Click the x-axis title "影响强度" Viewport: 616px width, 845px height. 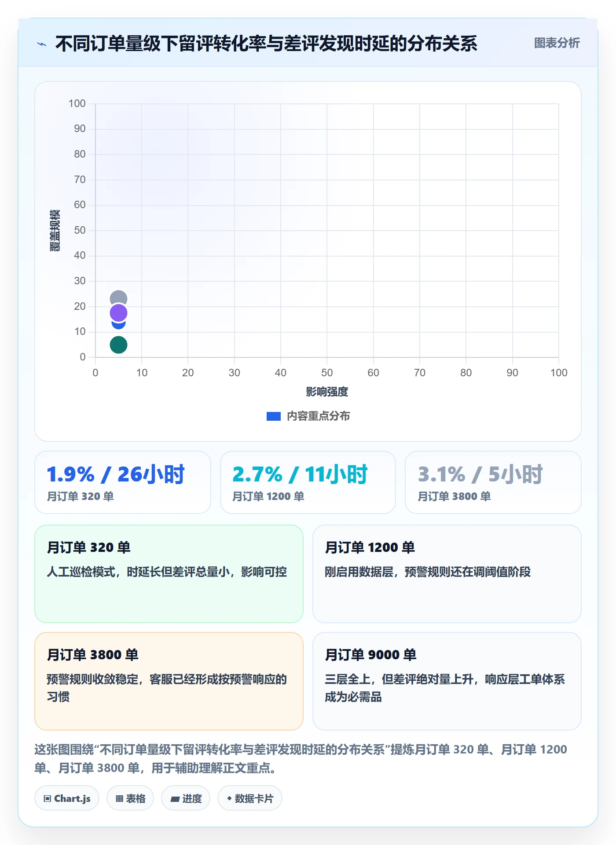click(327, 392)
